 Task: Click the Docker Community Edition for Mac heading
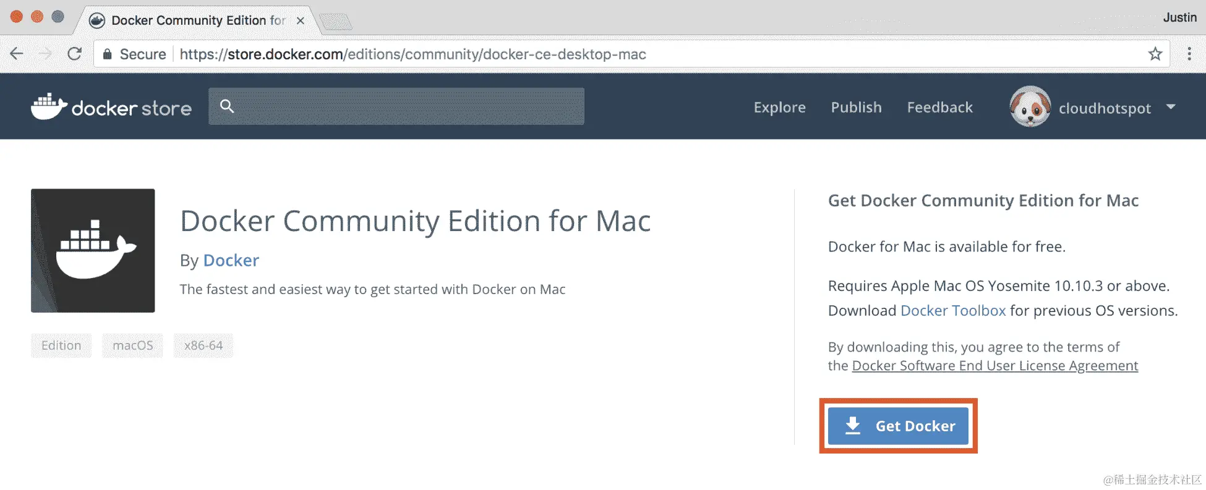[415, 221]
